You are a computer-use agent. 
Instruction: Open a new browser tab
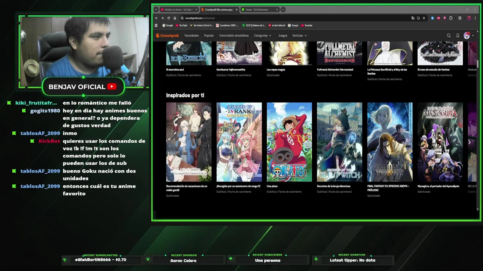pos(283,9)
